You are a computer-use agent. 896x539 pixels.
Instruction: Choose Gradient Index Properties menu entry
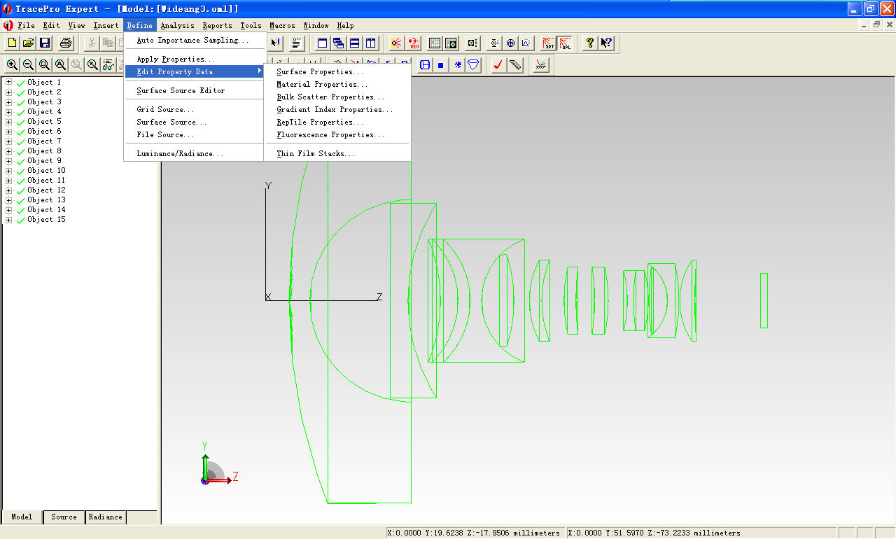[337, 109]
